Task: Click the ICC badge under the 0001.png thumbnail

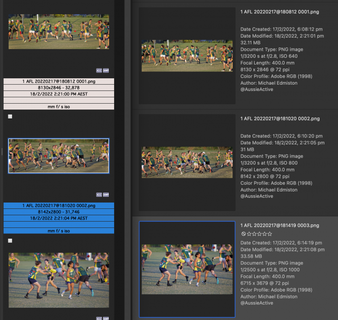Action: point(99,70)
